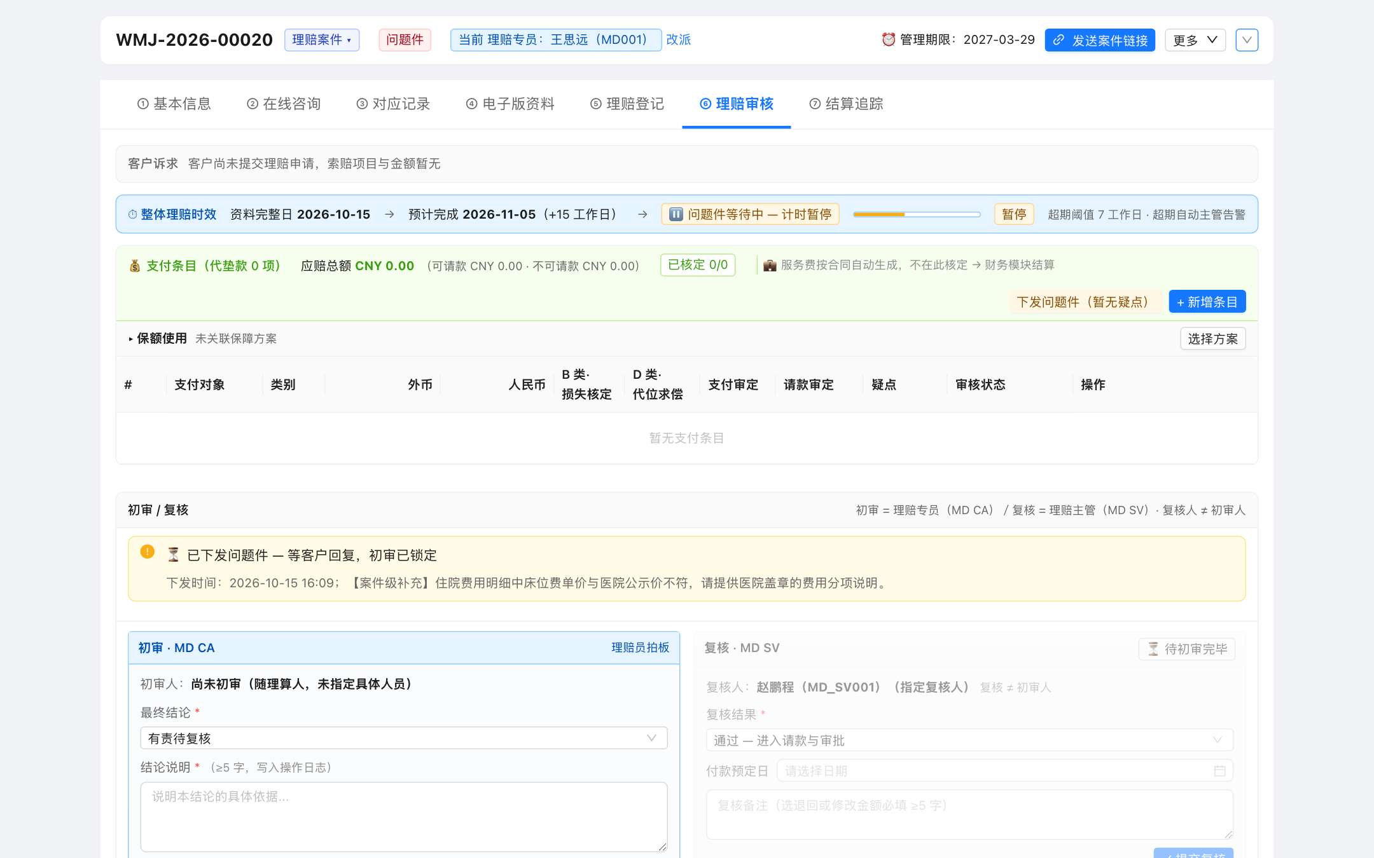Viewport: 1374px width, 858px height.
Task: Click the clock icon next to 整体理赔时效
Action: (x=132, y=214)
